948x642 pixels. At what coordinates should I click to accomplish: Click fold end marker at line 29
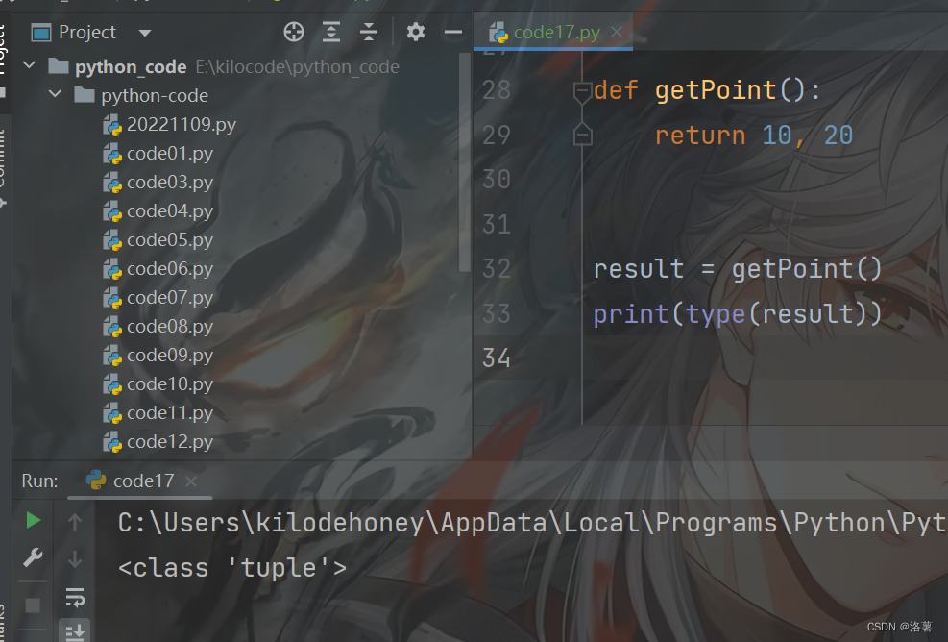582,134
